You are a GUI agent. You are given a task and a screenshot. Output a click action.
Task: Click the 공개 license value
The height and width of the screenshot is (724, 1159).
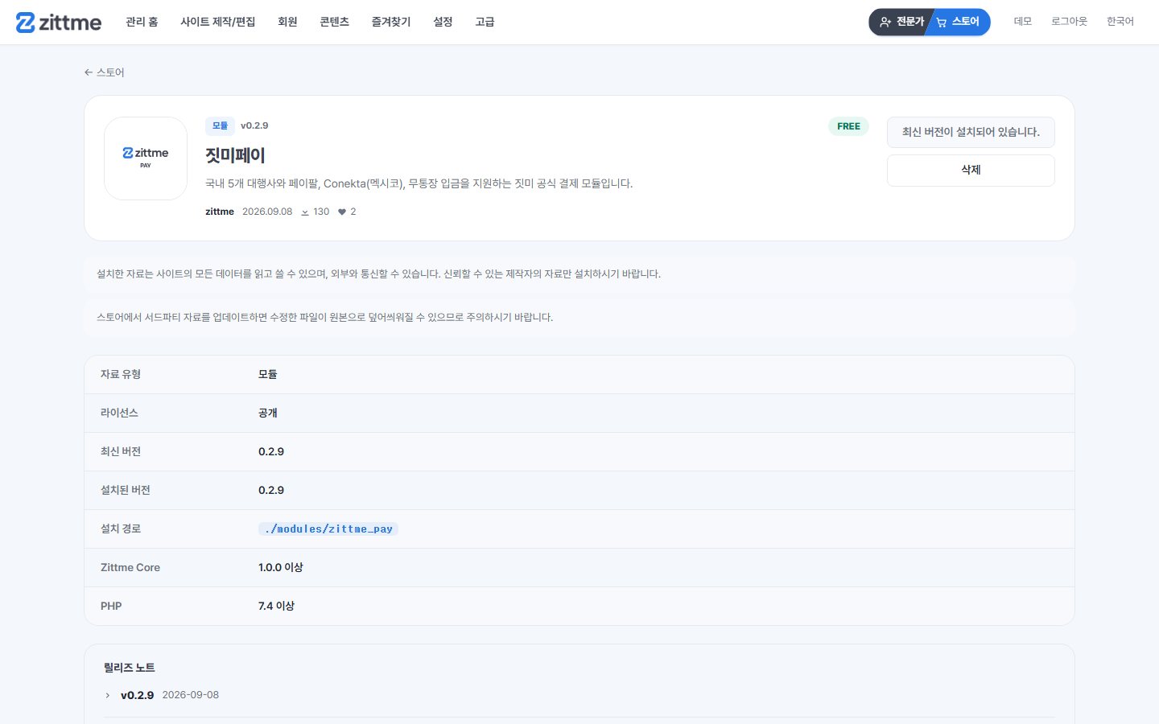pos(268,413)
